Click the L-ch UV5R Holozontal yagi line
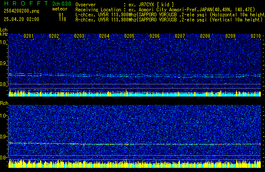The height and width of the screenshot is (172, 265). pos(170,15)
